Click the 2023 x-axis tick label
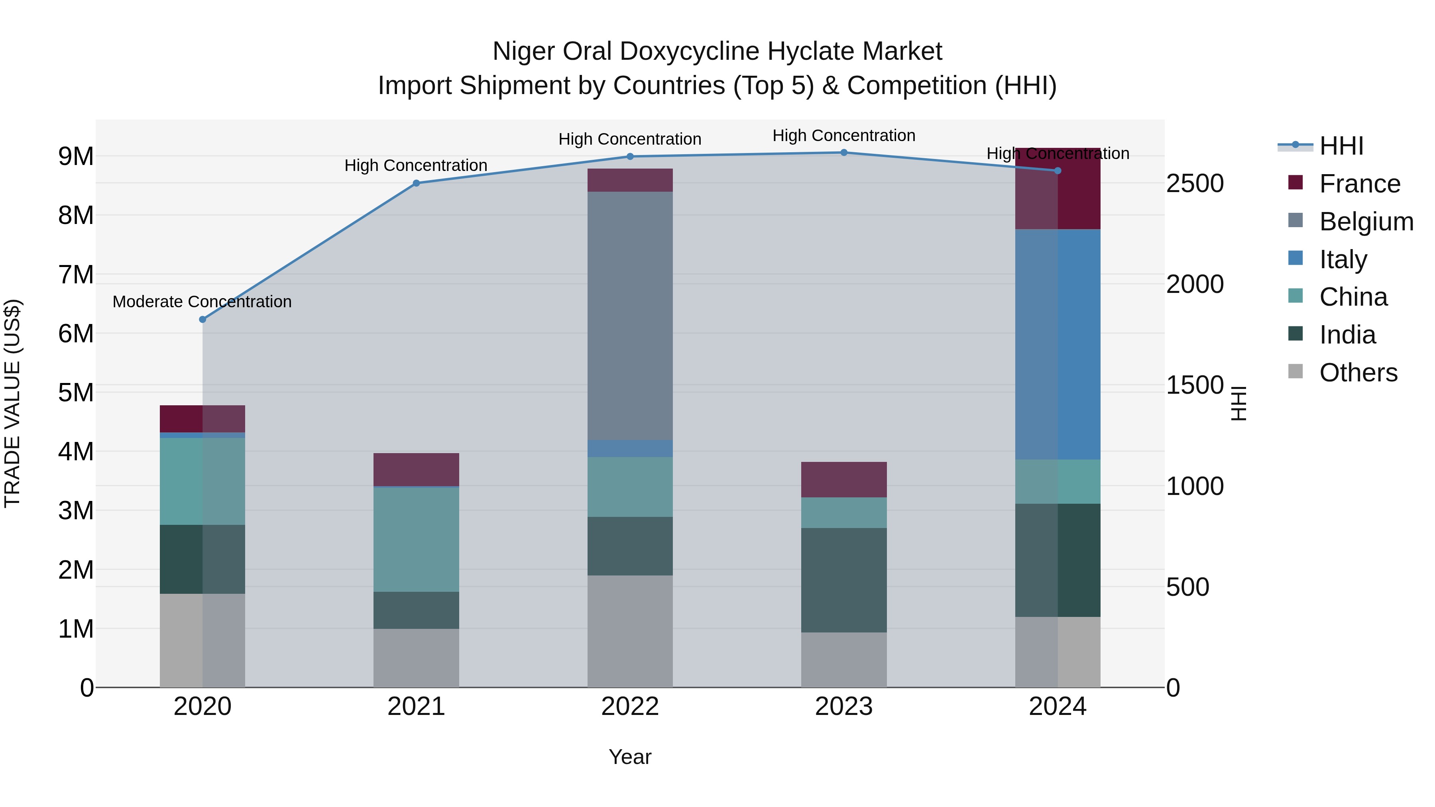Image resolution: width=1435 pixels, height=807 pixels. click(x=844, y=707)
